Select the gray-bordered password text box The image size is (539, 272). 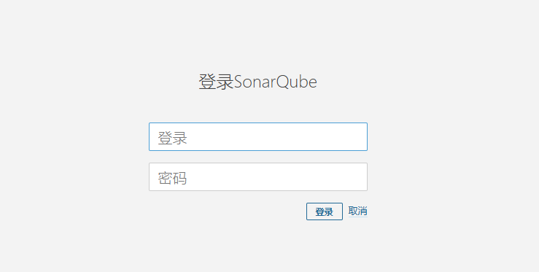257,176
